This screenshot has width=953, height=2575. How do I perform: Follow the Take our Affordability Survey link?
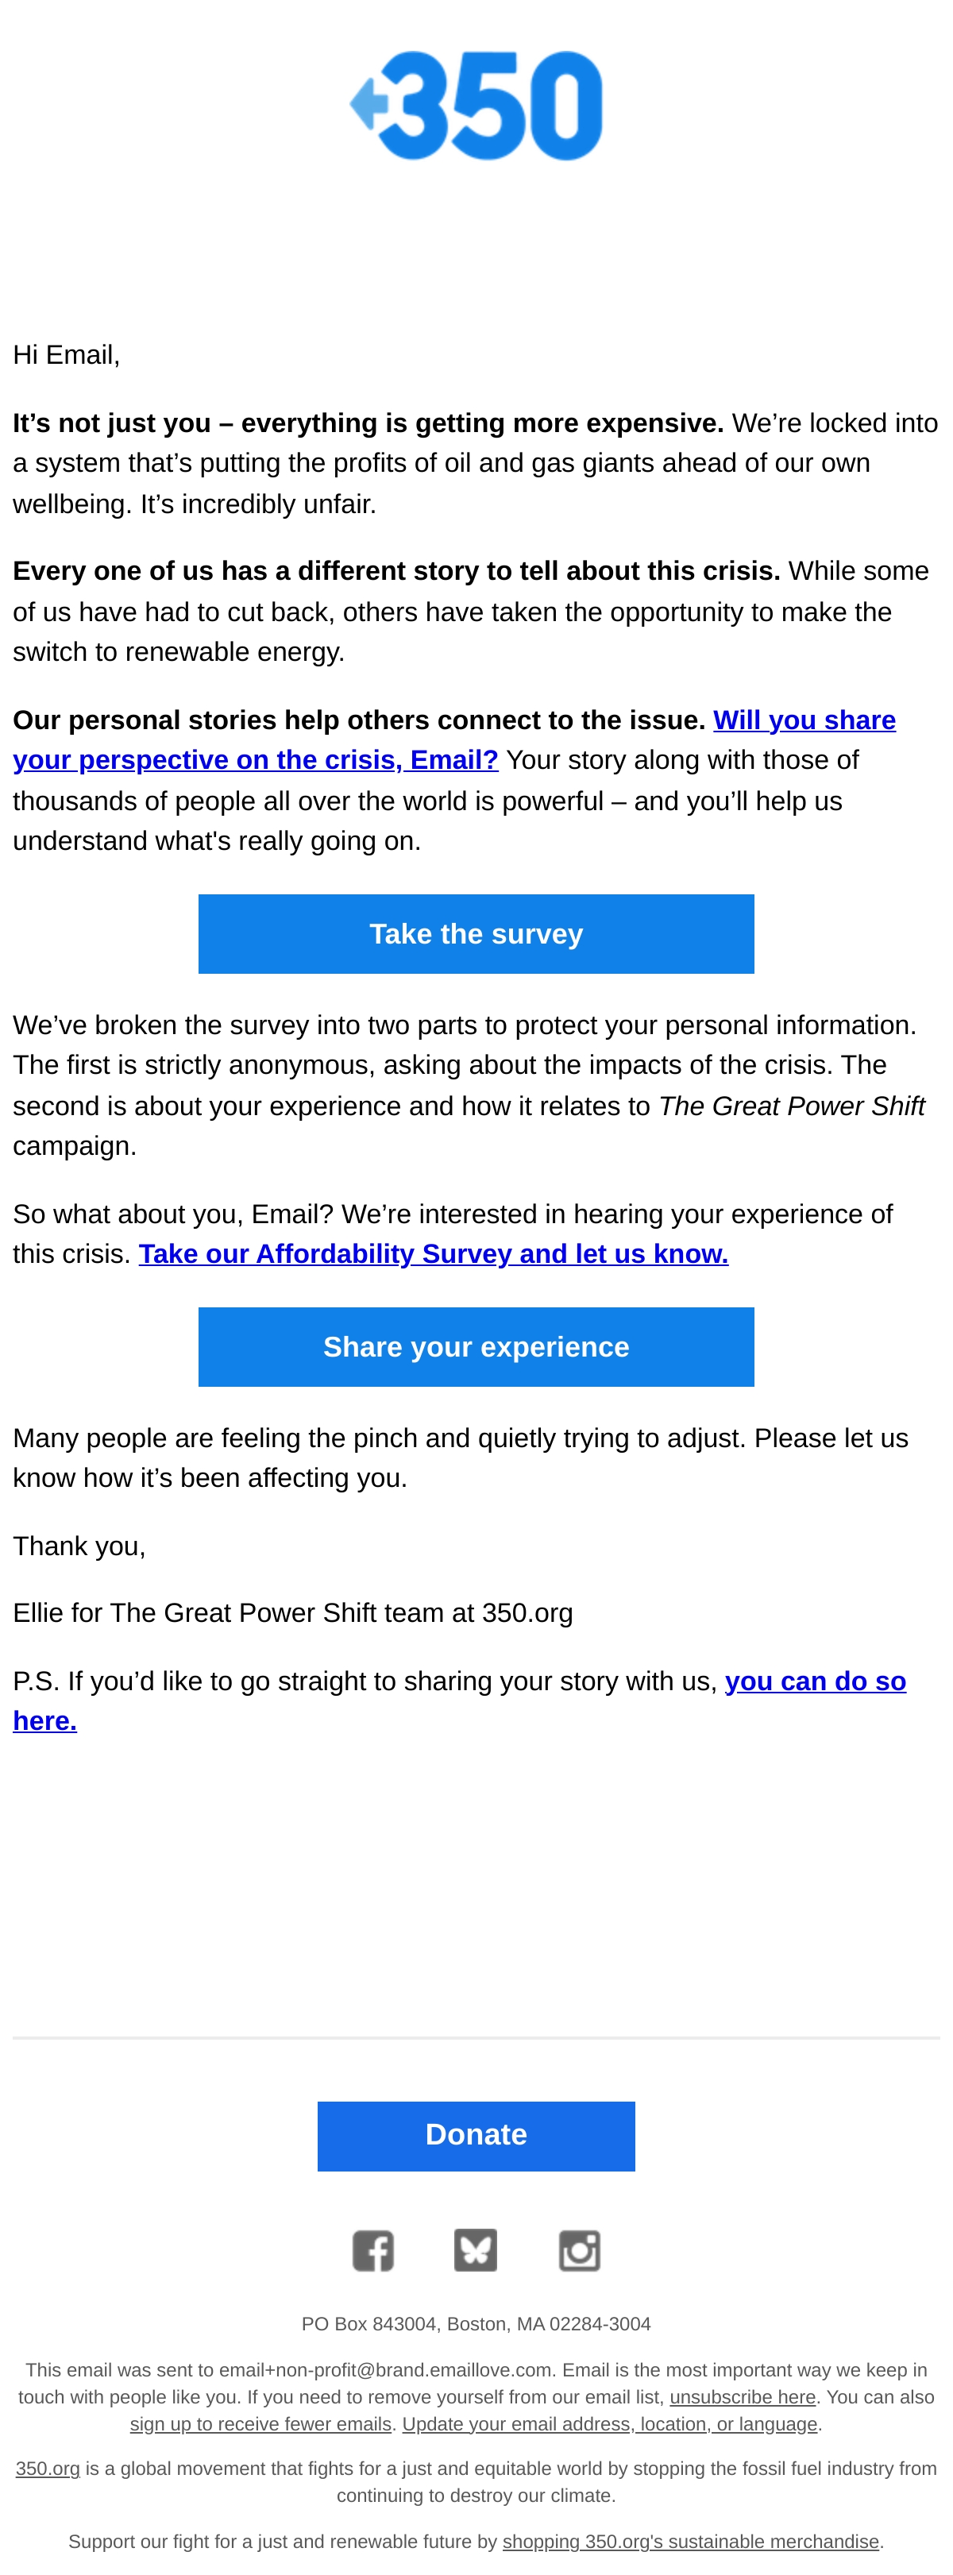[x=433, y=1253]
